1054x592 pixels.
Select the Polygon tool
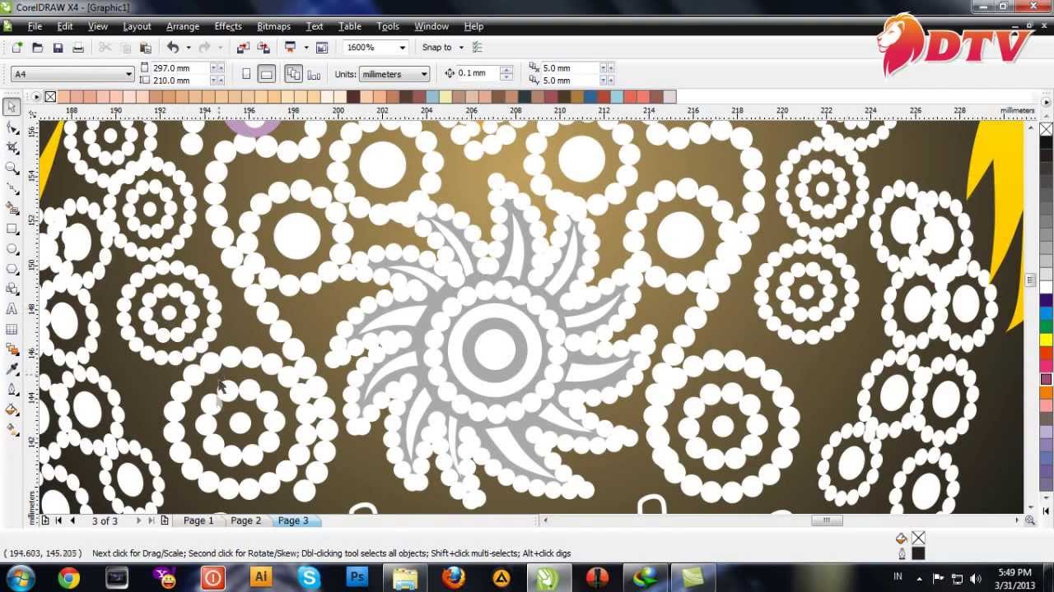(x=12, y=269)
